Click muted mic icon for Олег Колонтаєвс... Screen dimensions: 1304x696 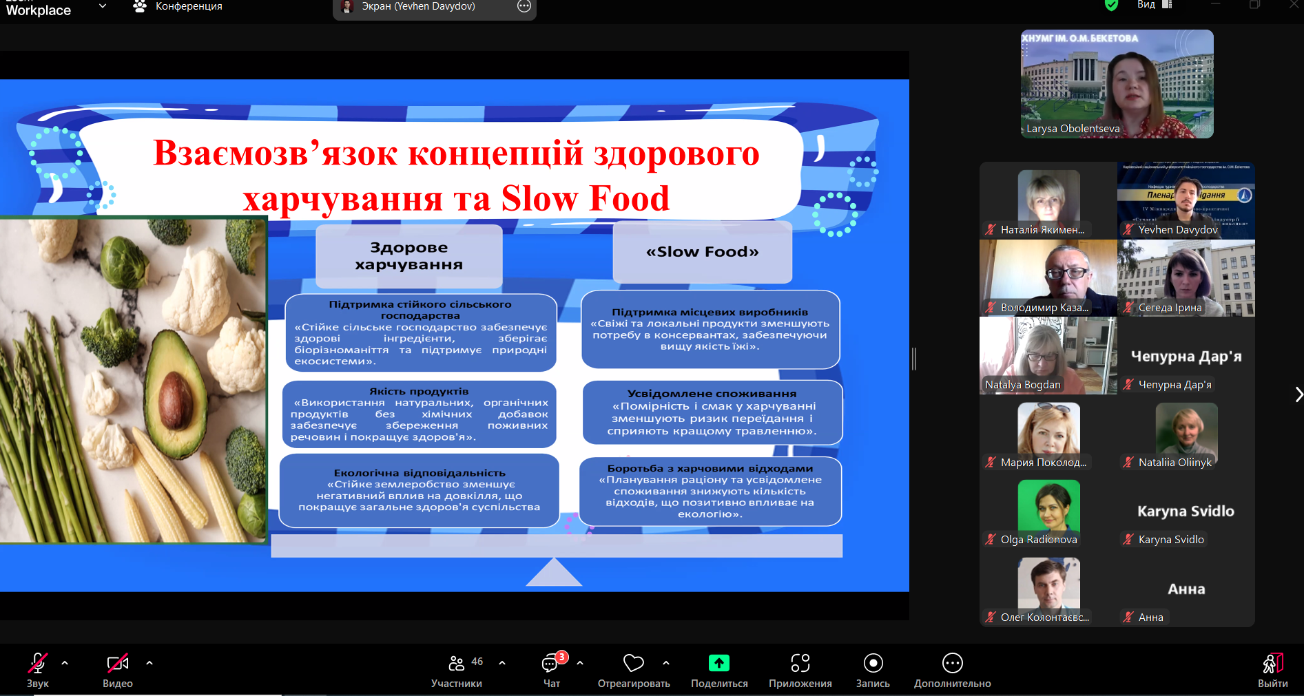[991, 618]
